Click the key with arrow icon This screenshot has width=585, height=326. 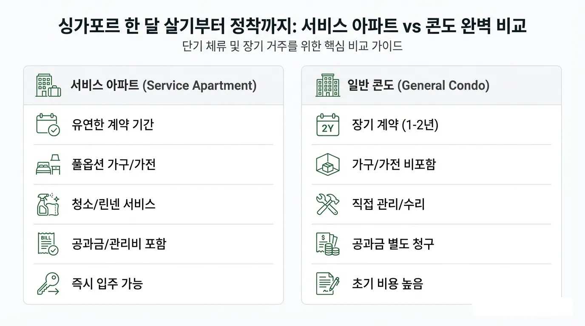pos(48,284)
